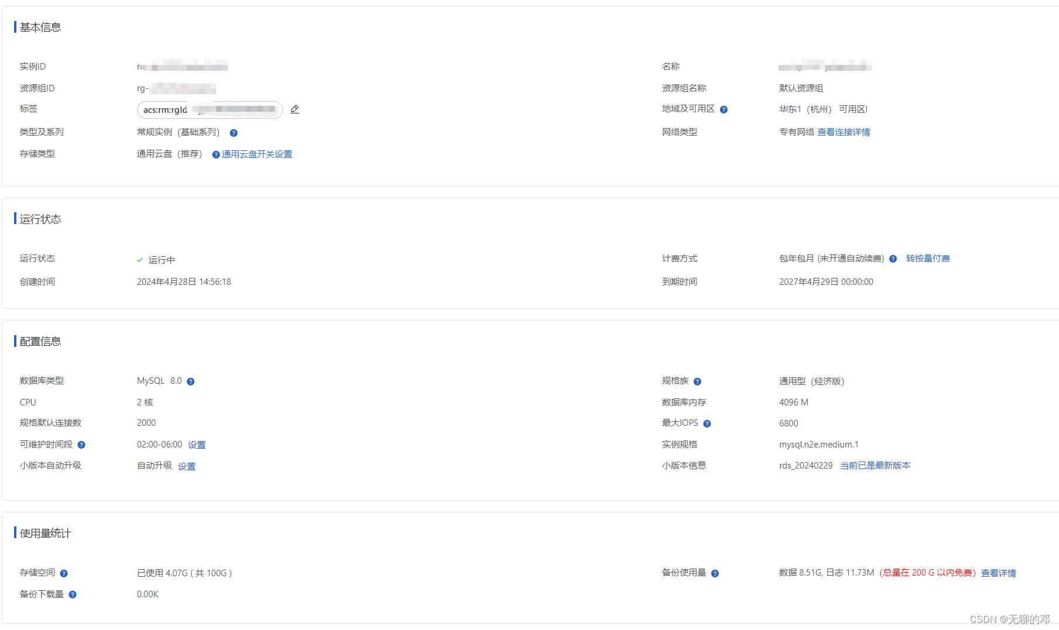The image size is (1059, 630).
Task: Click 华东1（杭州）可用区I value
Action: coord(823,109)
